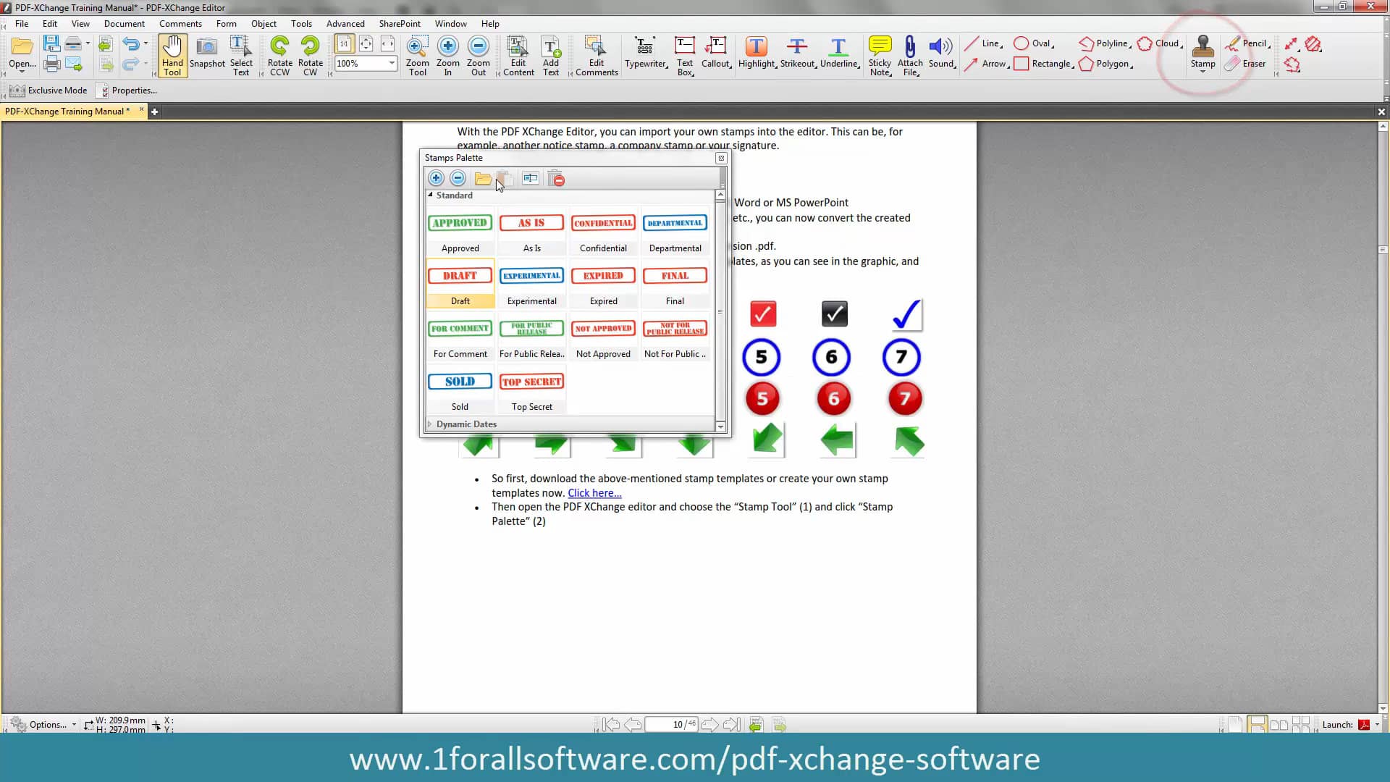Select the Typewriter tool

[645, 56]
